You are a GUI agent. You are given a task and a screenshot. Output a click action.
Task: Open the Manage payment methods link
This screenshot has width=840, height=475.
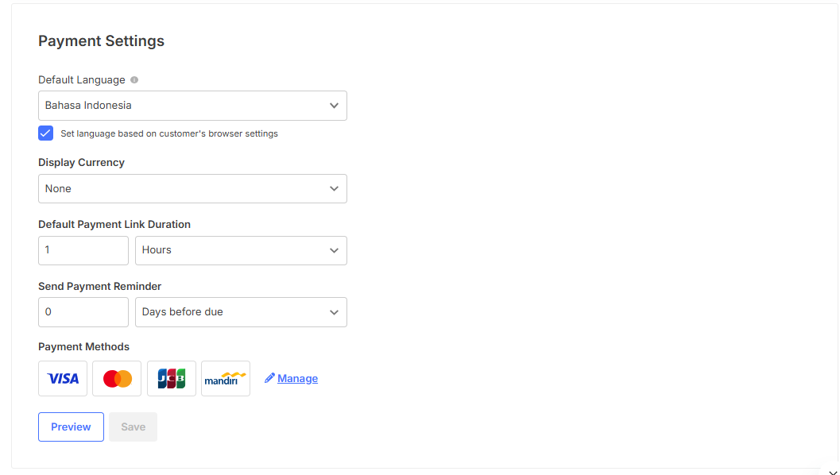(x=297, y=379)
